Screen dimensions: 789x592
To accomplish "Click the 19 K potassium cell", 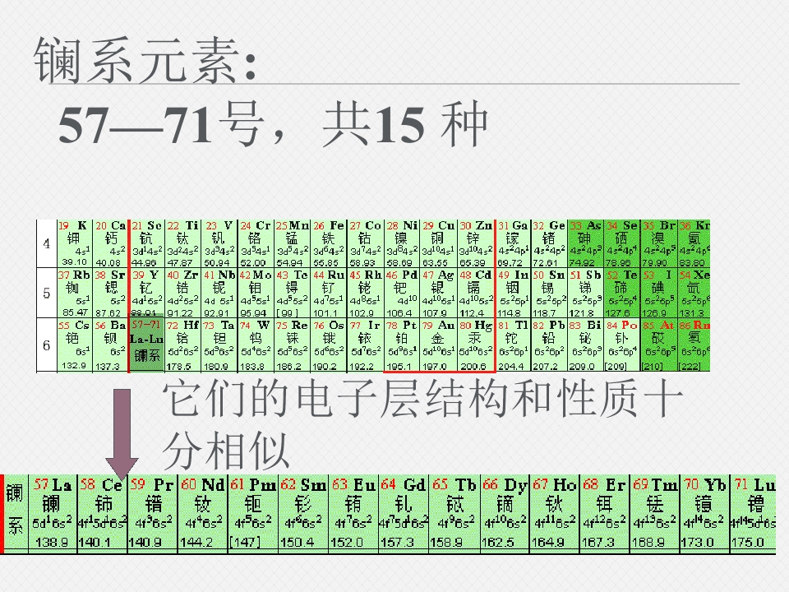I will pos(75,243).
